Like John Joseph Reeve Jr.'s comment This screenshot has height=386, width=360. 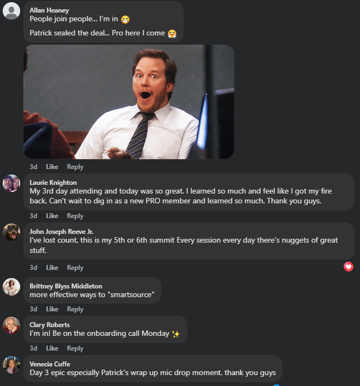[x=52, y=268]
